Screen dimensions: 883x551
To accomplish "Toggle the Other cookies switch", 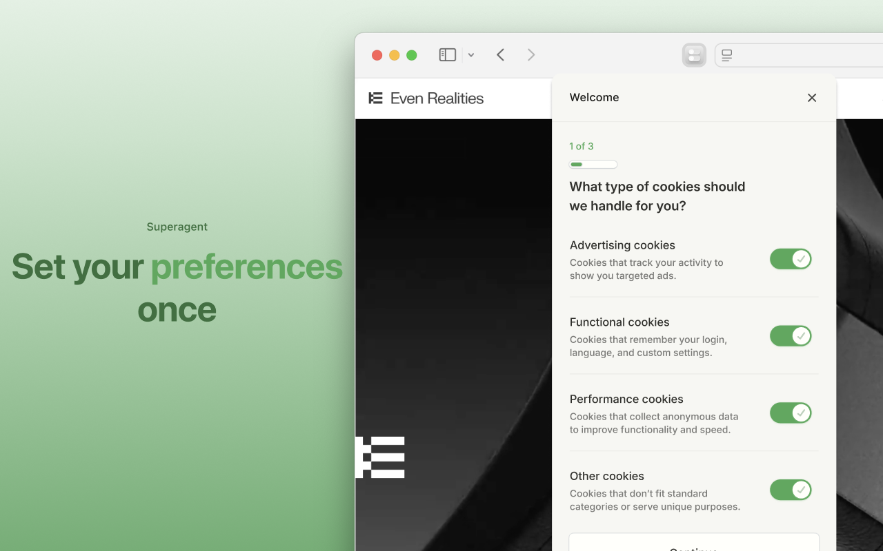I will tap(791, 490).
